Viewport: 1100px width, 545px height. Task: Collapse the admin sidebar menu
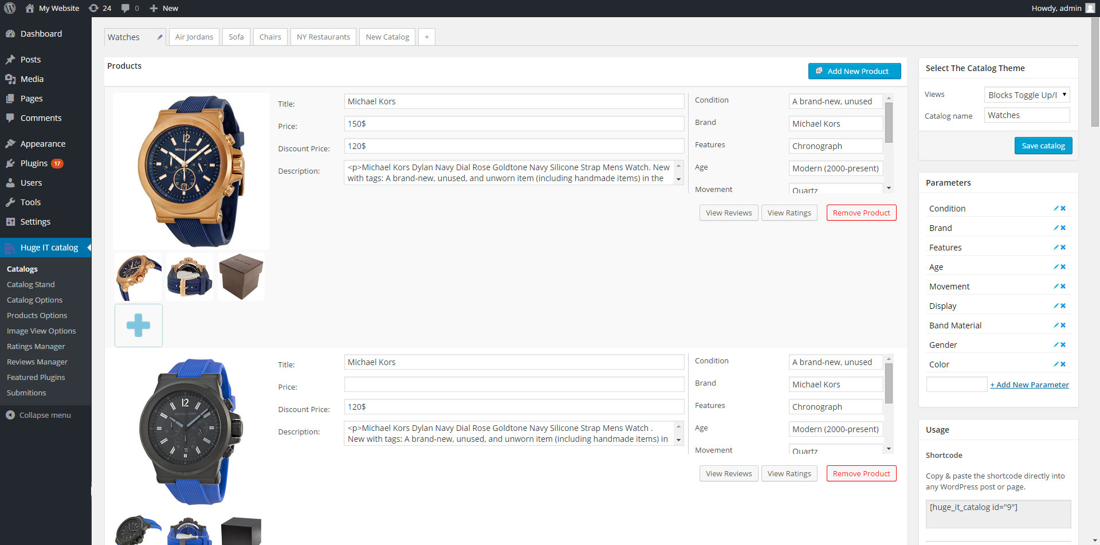[39, 415]
